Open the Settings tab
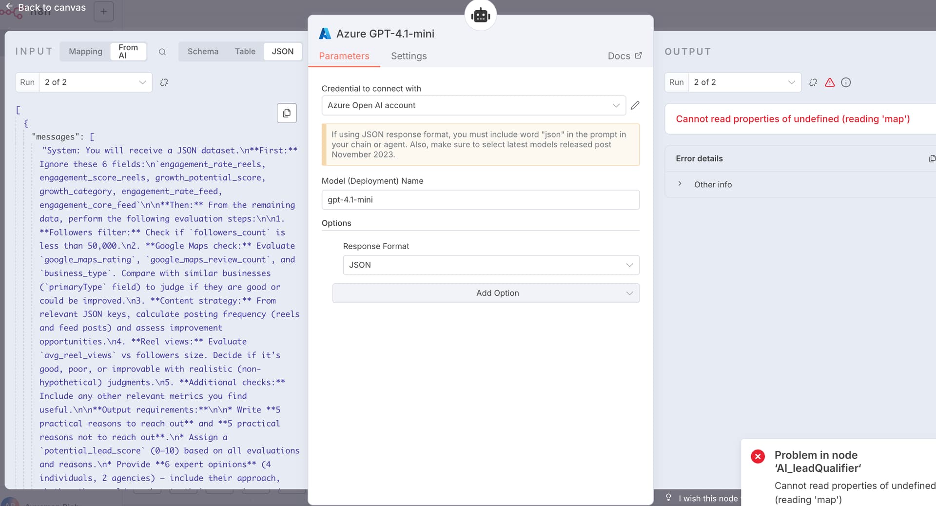The height and width of the screenshot is (506, 936). pos(409,56)
